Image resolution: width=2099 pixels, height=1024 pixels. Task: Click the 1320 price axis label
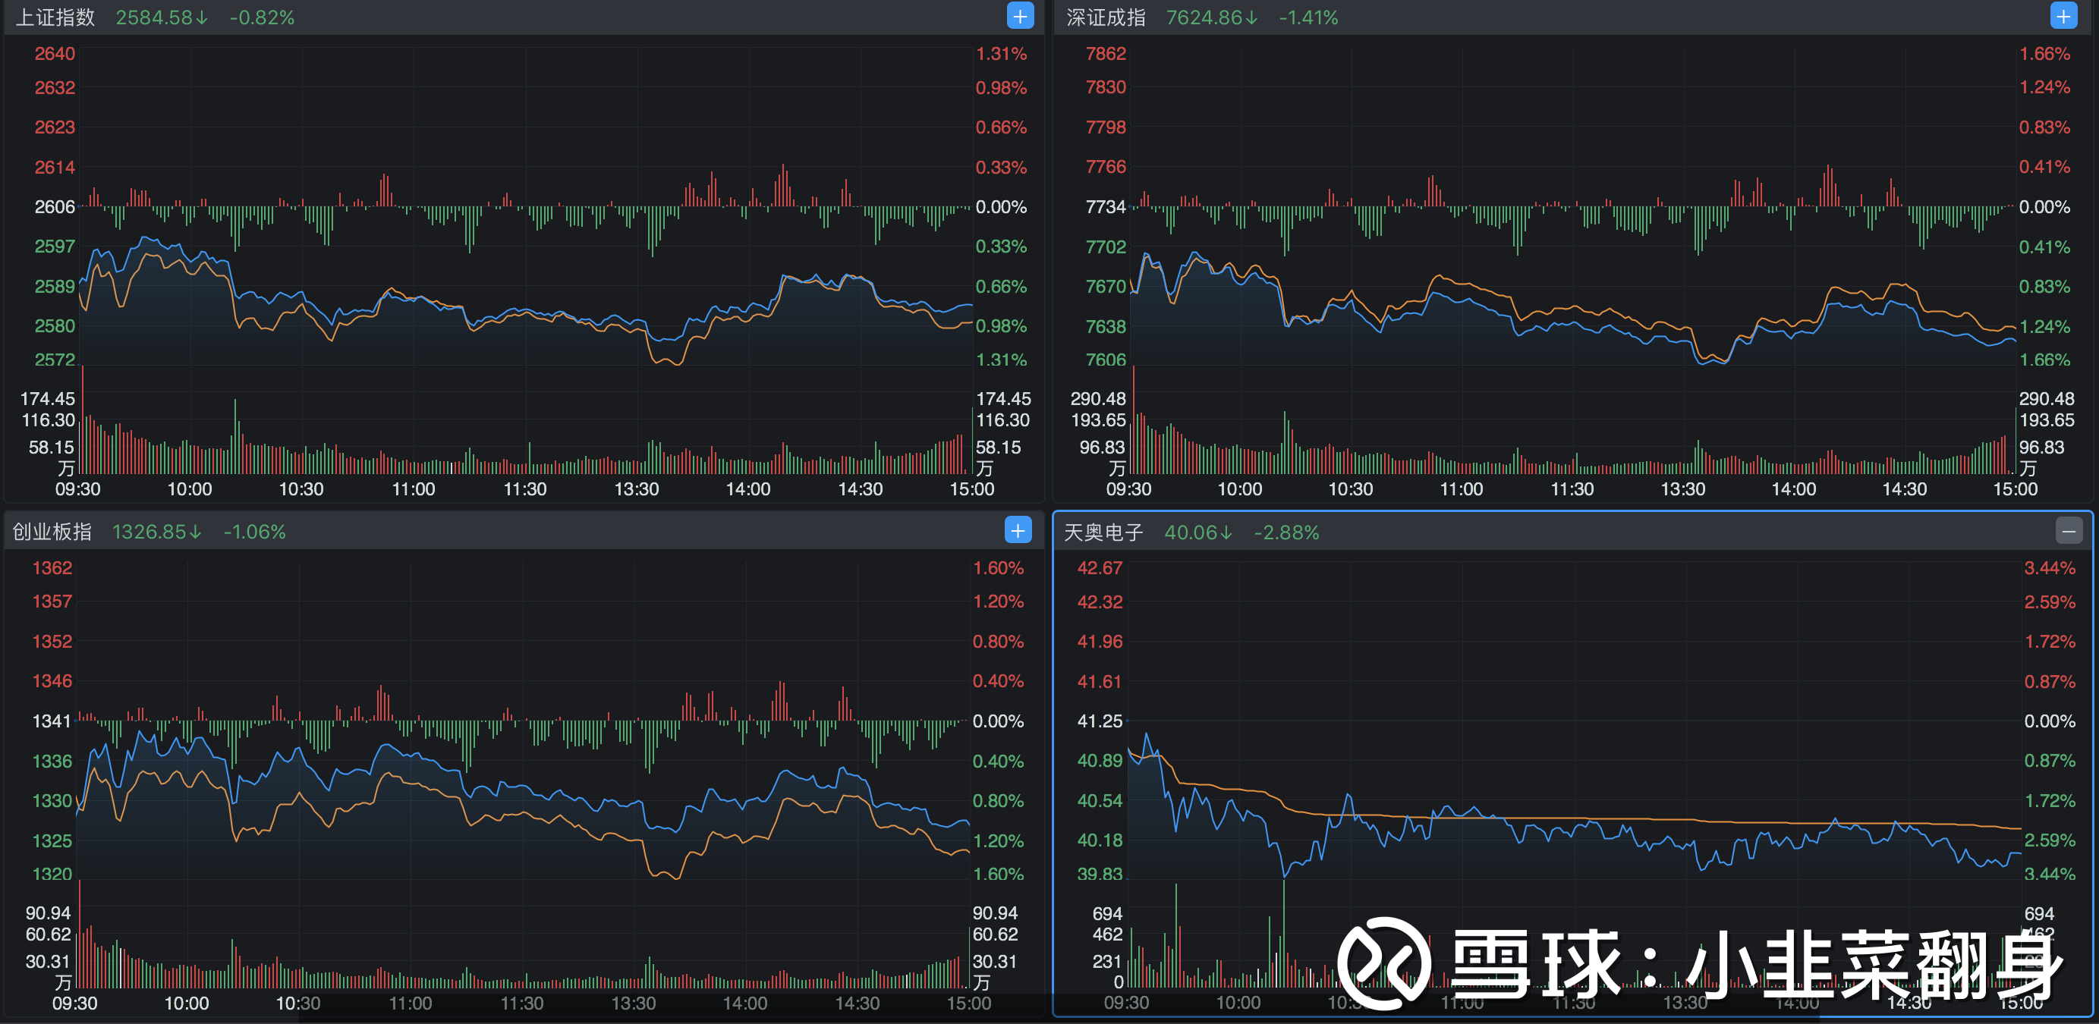[52, 873]
